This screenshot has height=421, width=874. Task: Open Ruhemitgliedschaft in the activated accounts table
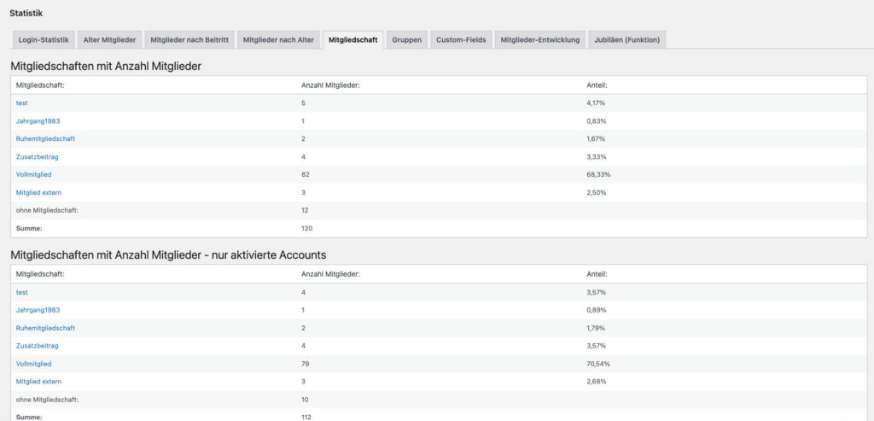click(45, 328)
